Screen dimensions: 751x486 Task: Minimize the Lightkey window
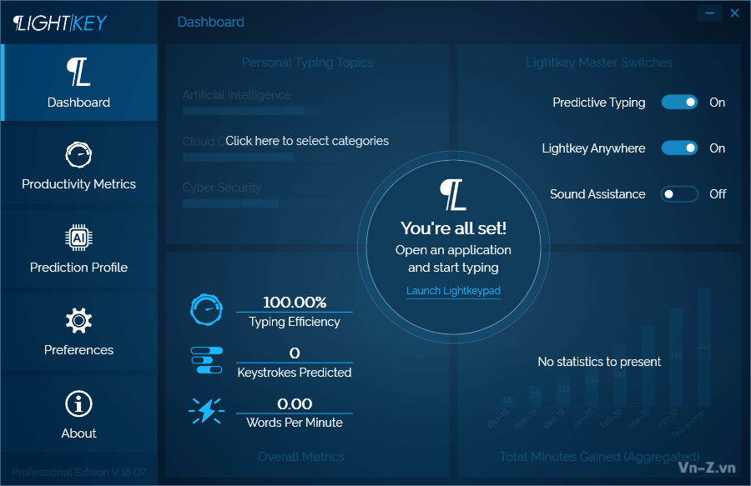pyautogui.click(x=710, y=13)
